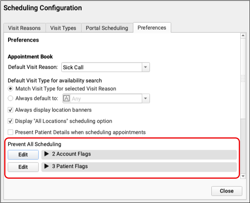Enable Present Patient Details checkbox
Viewport: 250px width, 203px height.
point(11,132)
